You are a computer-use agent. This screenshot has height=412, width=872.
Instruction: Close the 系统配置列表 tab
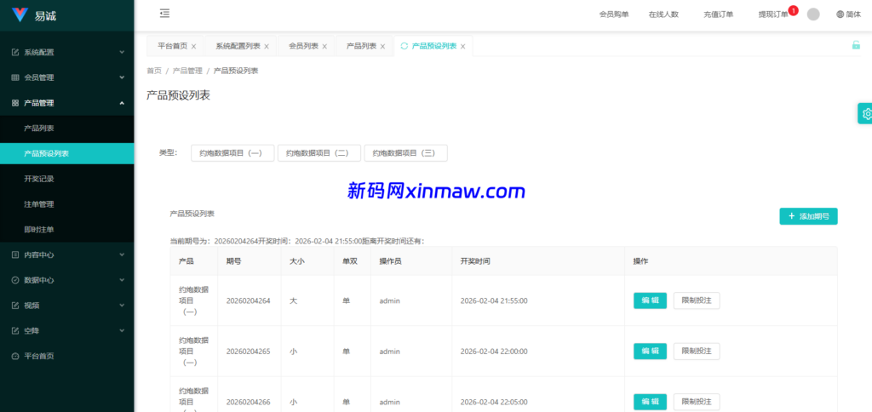pyautogui.click(x=267, y=47)
